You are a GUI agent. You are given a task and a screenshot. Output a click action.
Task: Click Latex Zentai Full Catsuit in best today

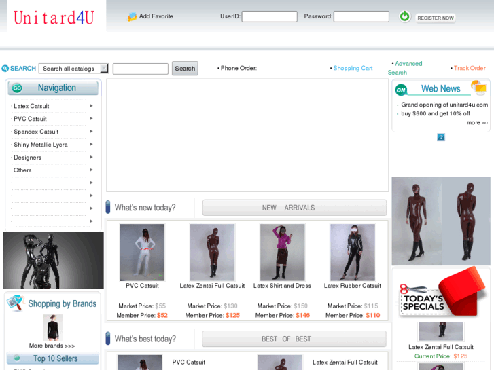click(x=345, y=362)
